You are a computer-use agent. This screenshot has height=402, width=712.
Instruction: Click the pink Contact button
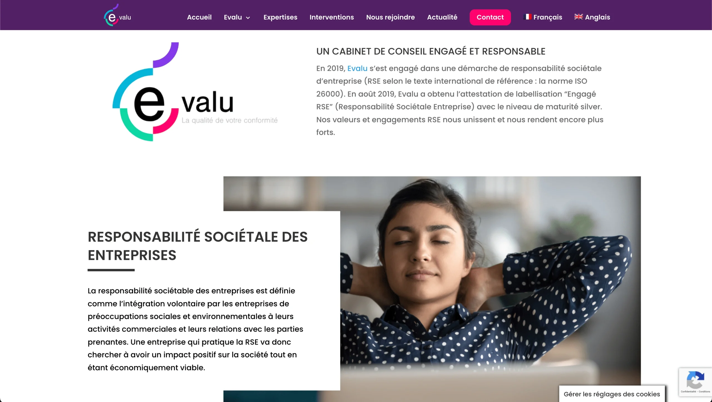pos(490,17)
